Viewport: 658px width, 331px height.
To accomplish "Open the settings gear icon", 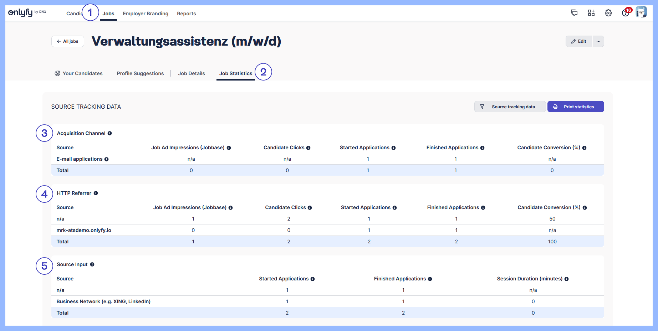I will (608, 13).
